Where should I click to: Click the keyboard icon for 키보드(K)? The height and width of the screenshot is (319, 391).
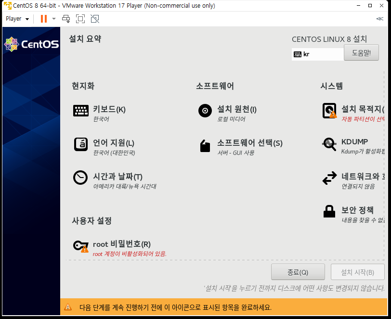tap(81, 110)
